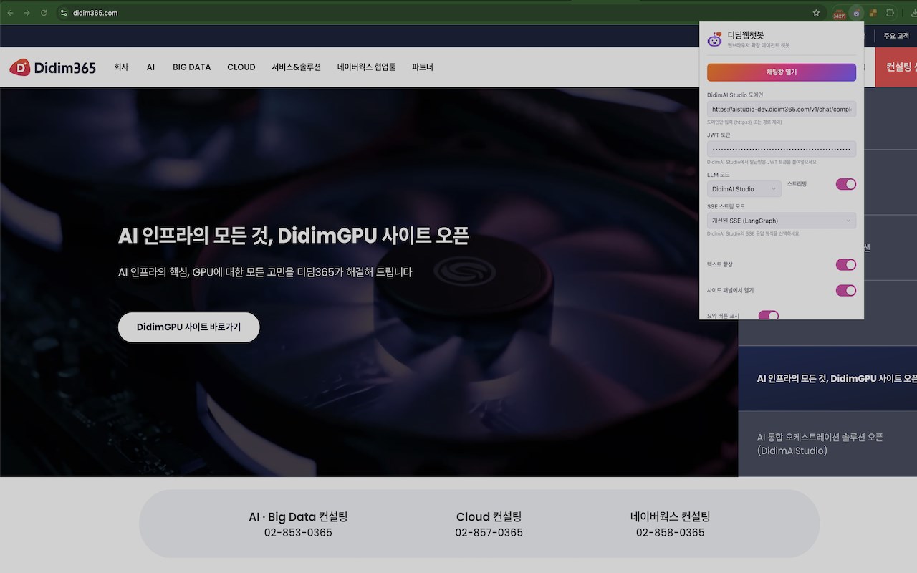Click the 디딤웹챗봇 popup title
Image resolution: width=917 pixels, height=573 pixels.
(746, 35)
